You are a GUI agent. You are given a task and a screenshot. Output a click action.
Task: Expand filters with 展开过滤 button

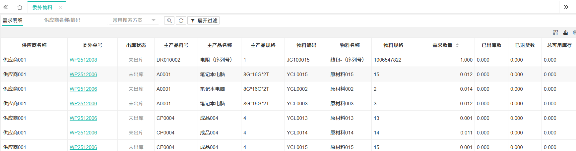[204, 21]
